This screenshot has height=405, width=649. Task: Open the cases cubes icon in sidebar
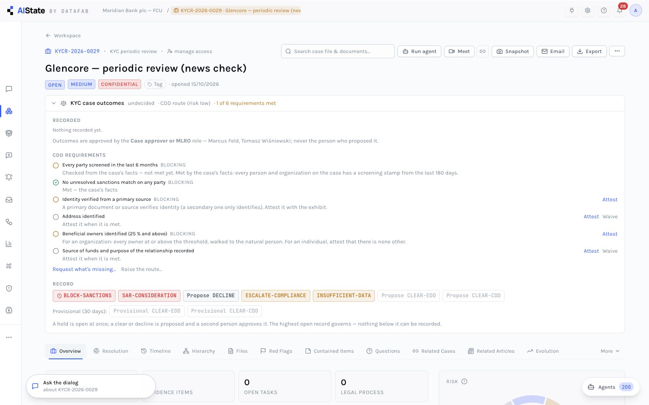point(9,111)
